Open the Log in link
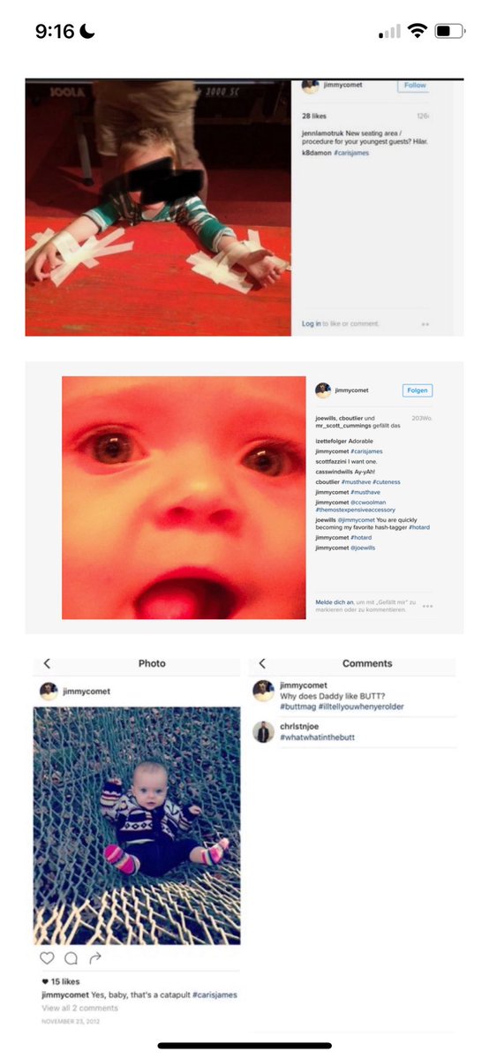Image resolution: width=489 pixels, height=1059 pixels. [312, 324]
